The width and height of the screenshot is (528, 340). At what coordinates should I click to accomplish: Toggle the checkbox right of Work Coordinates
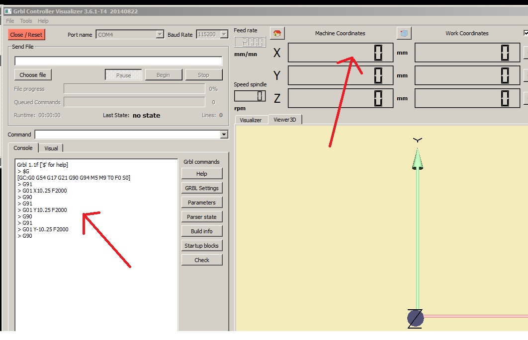[x=526, y=33]
